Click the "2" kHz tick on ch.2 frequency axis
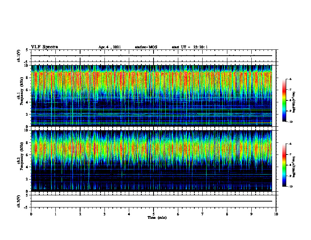 pos(27,179)
